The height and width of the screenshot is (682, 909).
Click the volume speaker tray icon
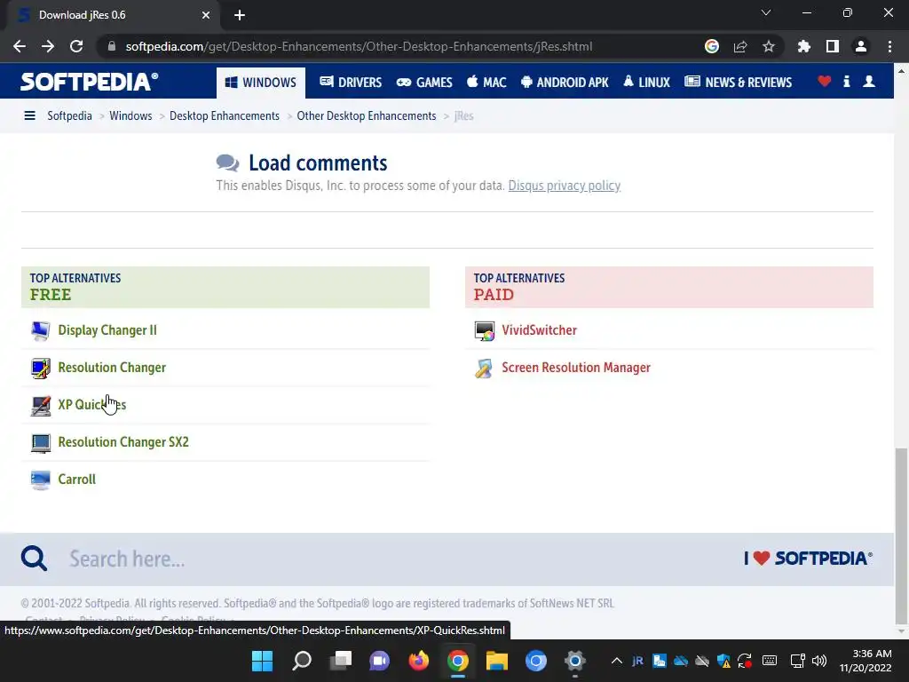click(819, 661)
